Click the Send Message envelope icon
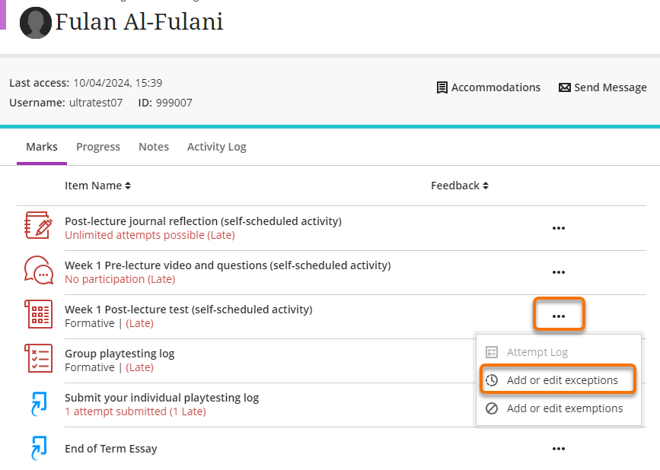Viewport: 660px width, 470px height. (x=564, y=87)
